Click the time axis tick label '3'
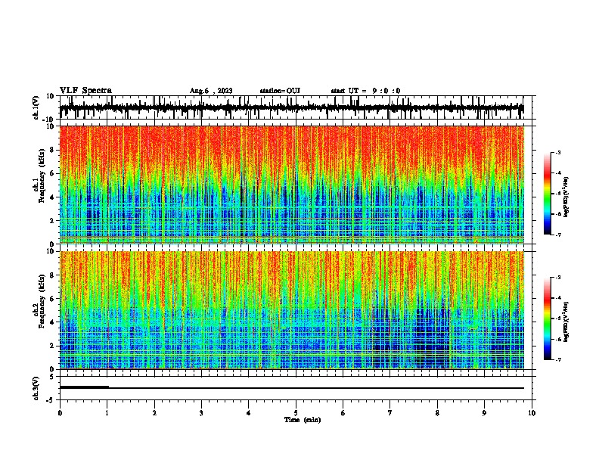 click(x=201, y=413)
